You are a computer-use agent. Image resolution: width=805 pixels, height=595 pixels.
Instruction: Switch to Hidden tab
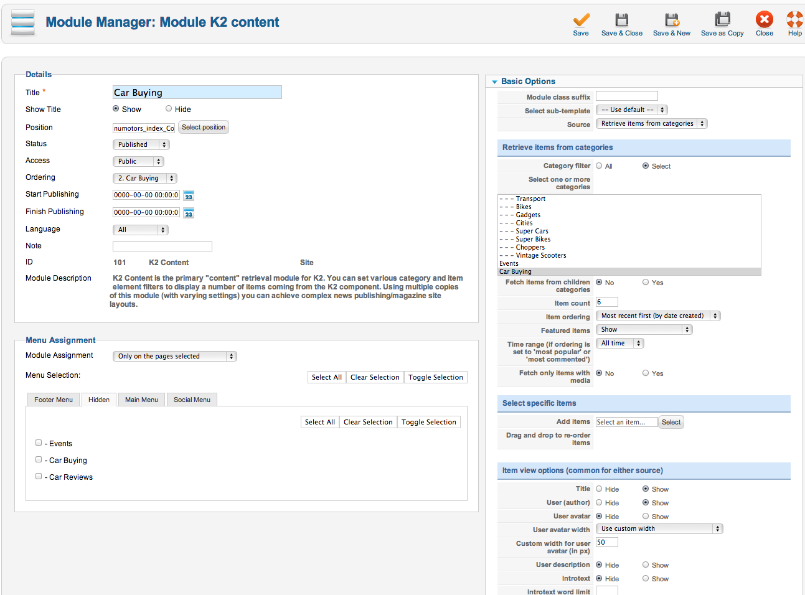pos(99,400)
